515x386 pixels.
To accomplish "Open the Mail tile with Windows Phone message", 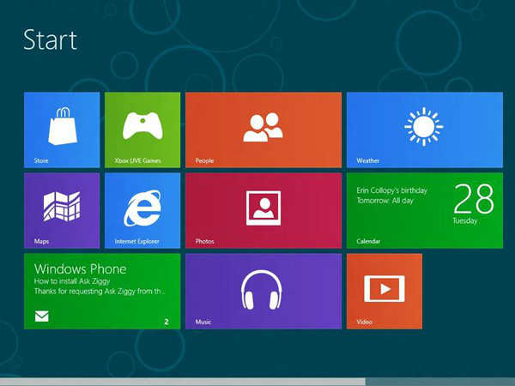I will pyautogui.click(x=102, y=291).
